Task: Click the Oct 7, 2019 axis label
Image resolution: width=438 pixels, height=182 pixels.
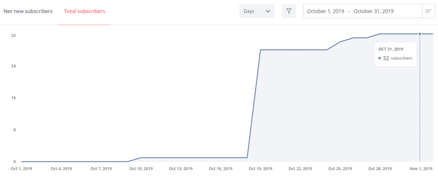Action: click(x=101, y=169)
